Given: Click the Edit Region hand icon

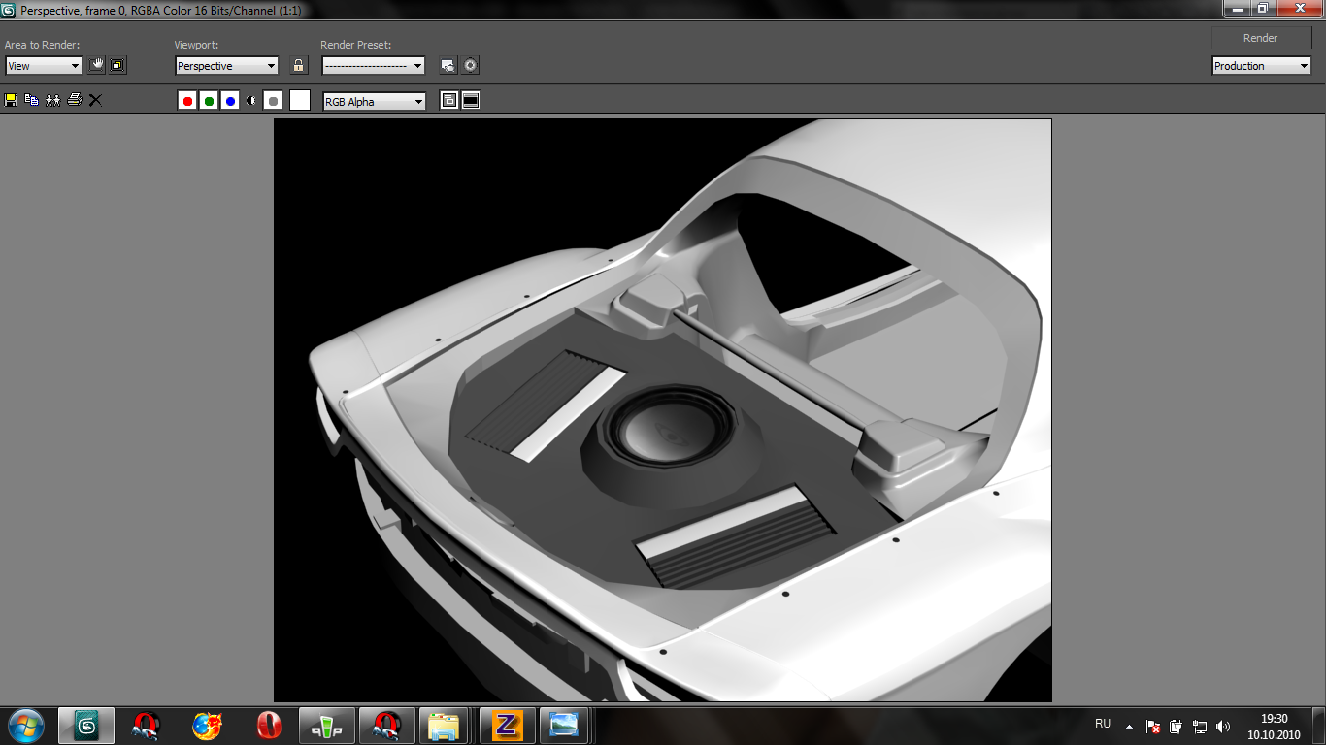Looking at the screenshot, I should coord(96,66).
